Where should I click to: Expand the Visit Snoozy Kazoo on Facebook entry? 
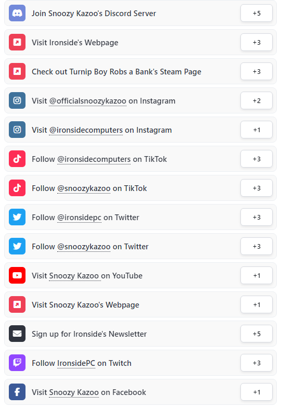(140, 392)
